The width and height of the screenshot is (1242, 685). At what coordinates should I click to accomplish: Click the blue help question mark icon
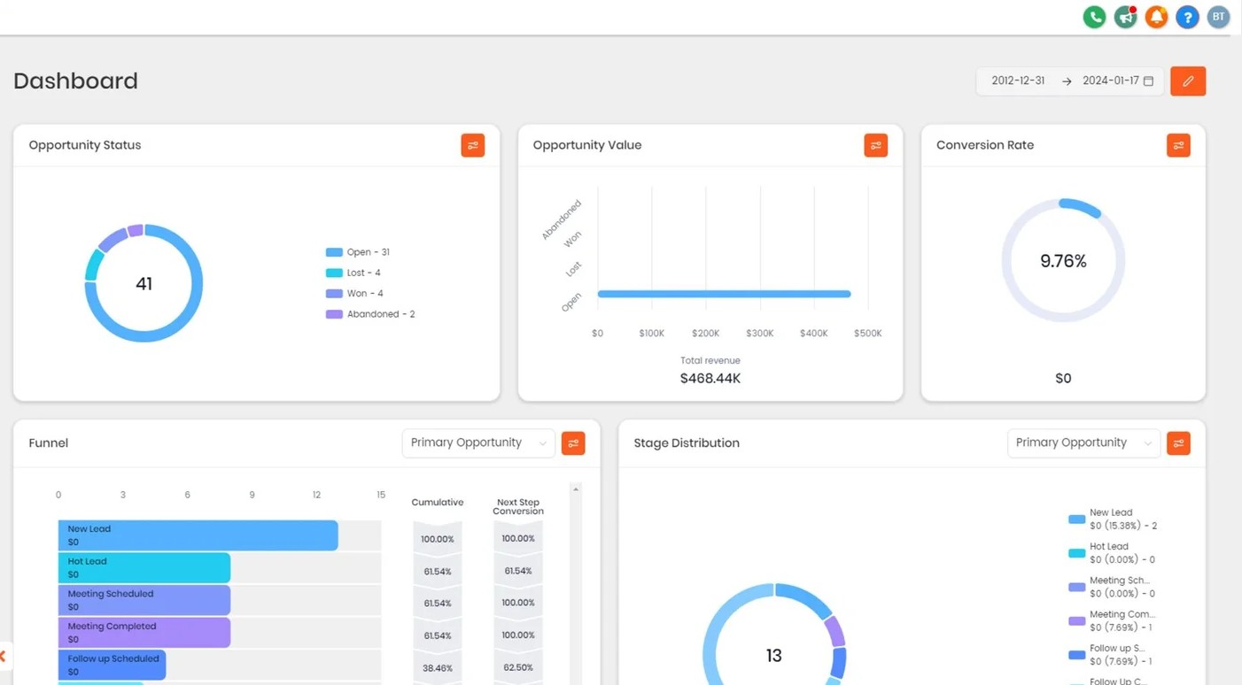1187,17
